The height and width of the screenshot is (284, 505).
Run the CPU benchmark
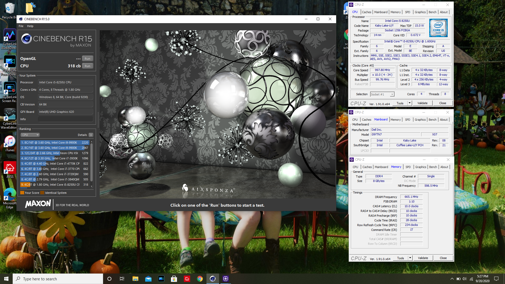pos(88,66)
